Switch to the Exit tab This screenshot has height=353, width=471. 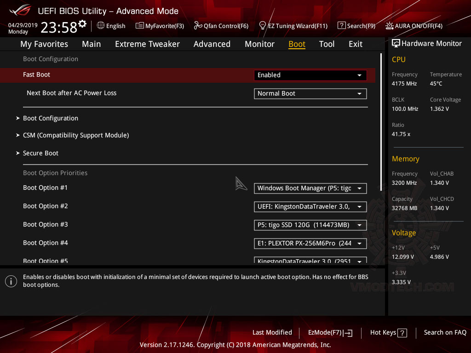coord(356,44)
